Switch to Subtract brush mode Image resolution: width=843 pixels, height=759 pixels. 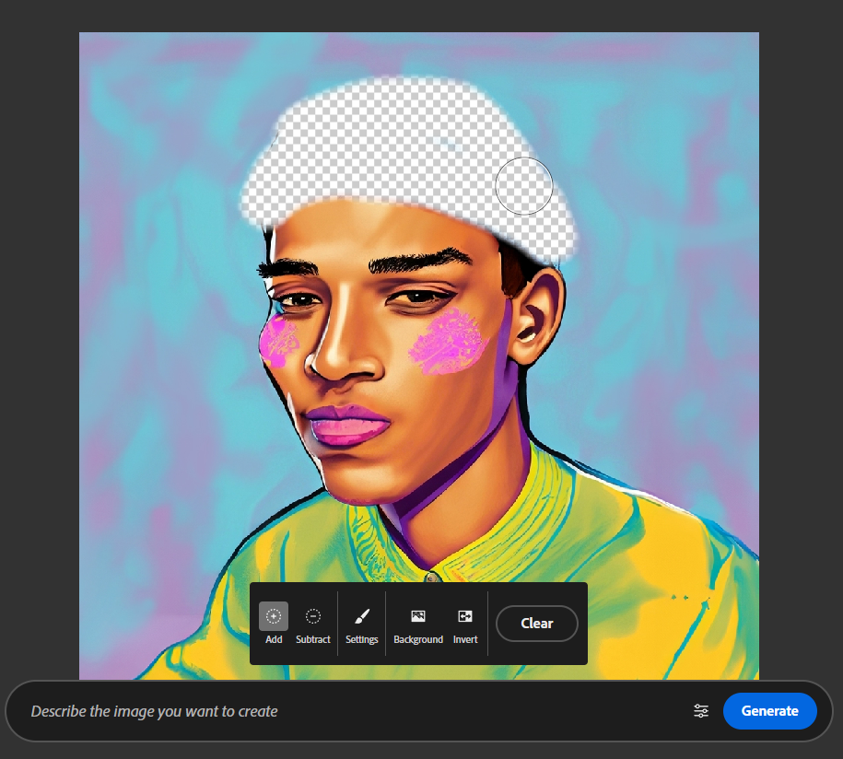[x=313, y=623]
